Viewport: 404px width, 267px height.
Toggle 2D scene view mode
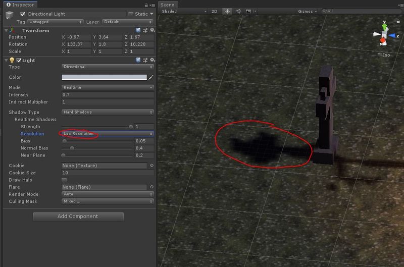click(x=214, y=11)
